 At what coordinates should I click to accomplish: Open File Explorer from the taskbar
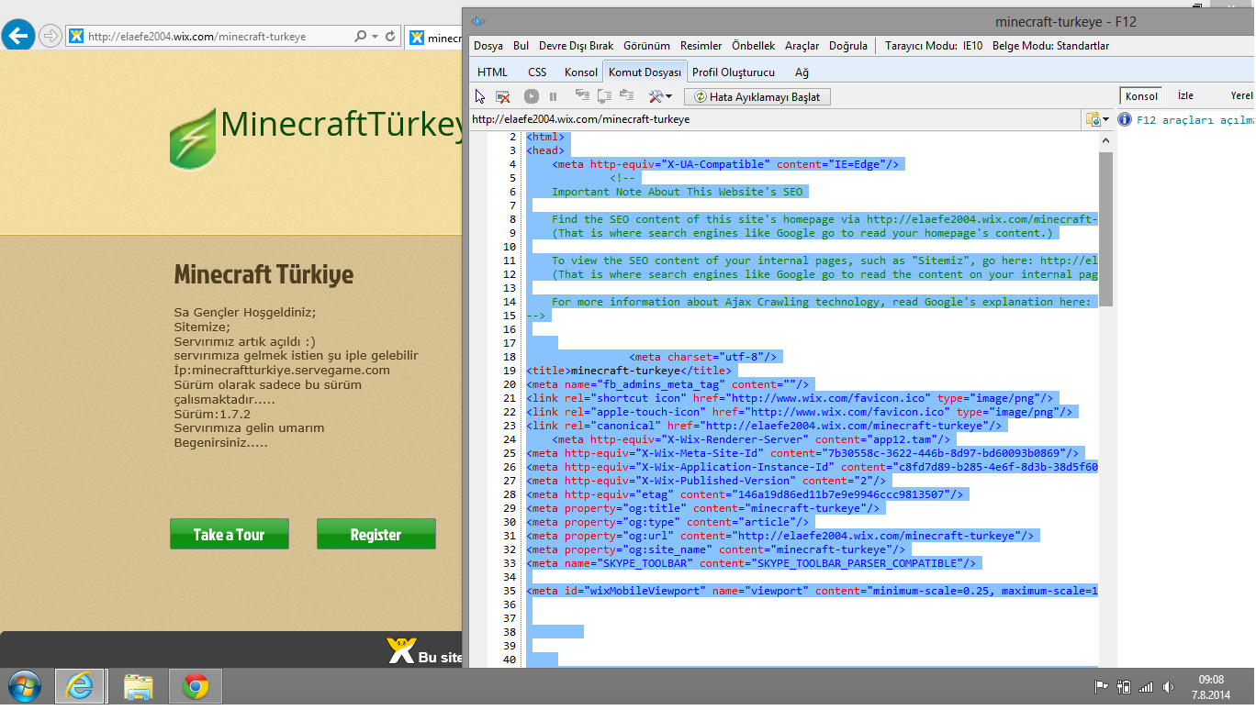[138, 686]
